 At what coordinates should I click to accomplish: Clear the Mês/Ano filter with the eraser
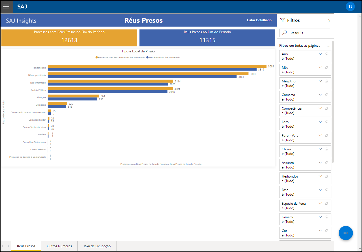coord(326,81)
